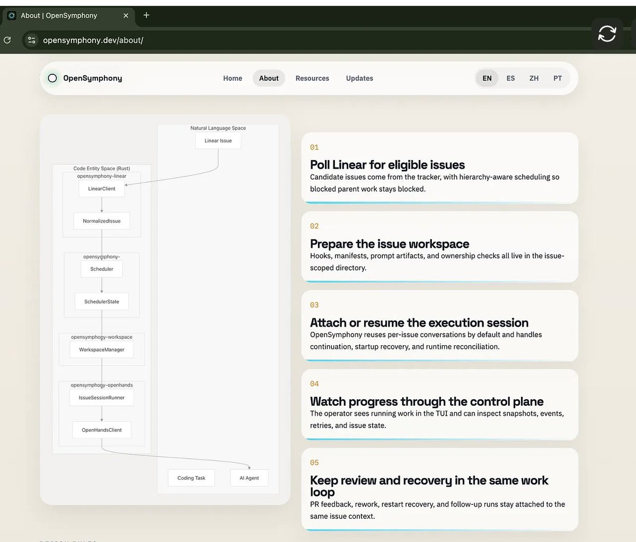
Task: Switch language to ZH
Action: [534, 78]
